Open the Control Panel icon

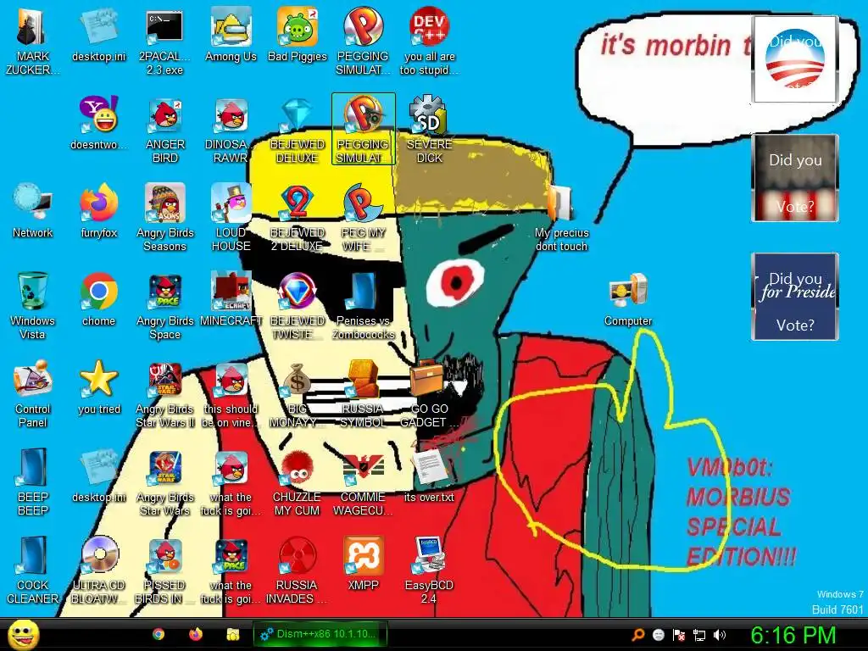(x=32, y=393)
